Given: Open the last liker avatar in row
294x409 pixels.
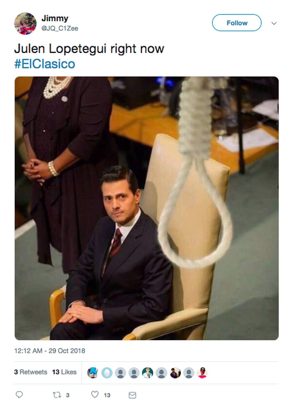Looking at the screenshot, I should click(202, 373).
